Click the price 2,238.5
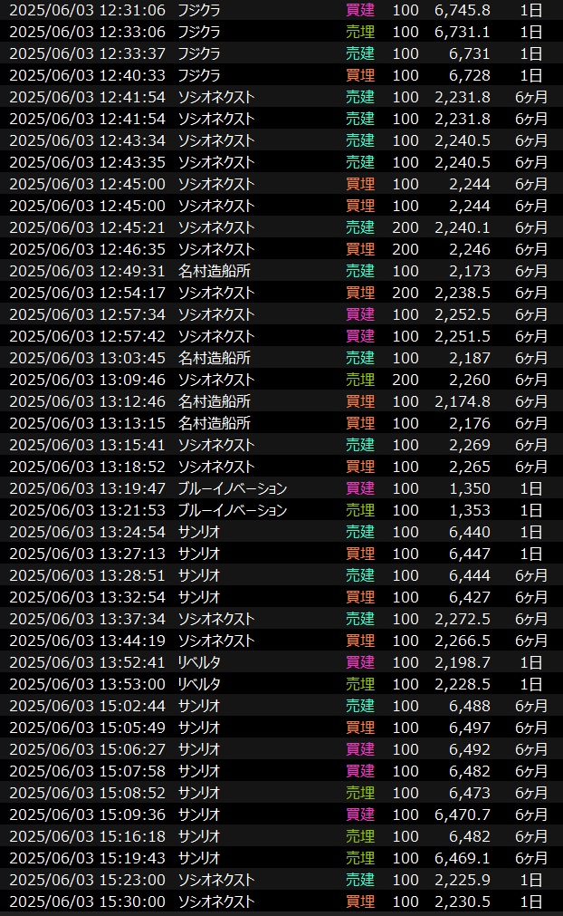Image resolution: width=563 pixels, height=916 pixels. coord(462,293)
